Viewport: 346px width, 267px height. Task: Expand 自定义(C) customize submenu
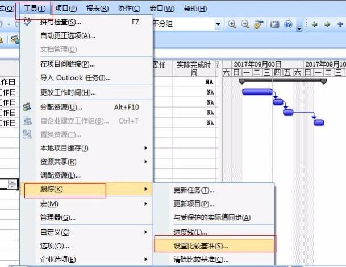86,232
